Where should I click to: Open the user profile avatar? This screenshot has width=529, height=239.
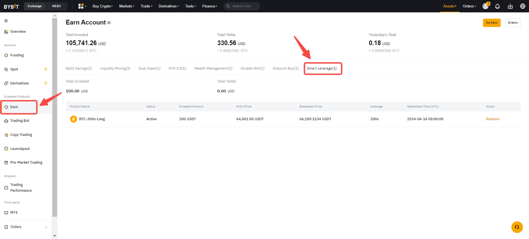point(485,6)
